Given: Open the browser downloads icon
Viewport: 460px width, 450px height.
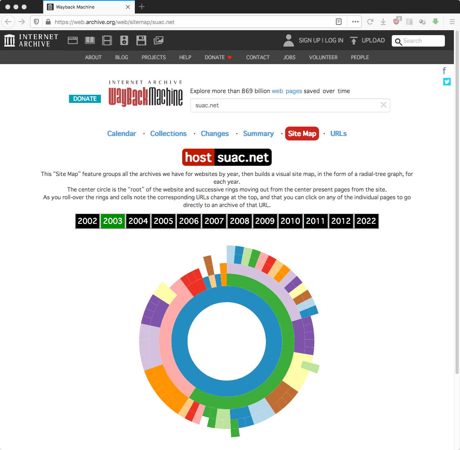Looking at the screenshot, I should (x=383, y=22).
